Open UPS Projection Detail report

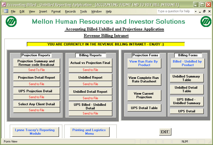(x=36, y=91)
